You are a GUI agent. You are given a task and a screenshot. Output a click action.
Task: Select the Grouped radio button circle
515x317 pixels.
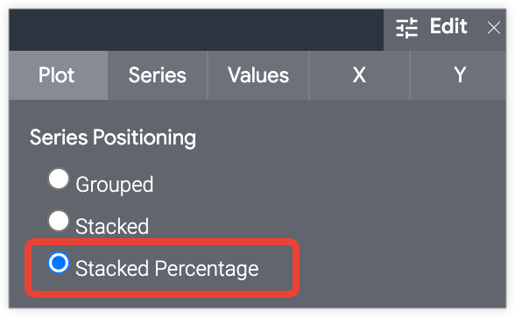pyautogui.click(x=59, y=179)
